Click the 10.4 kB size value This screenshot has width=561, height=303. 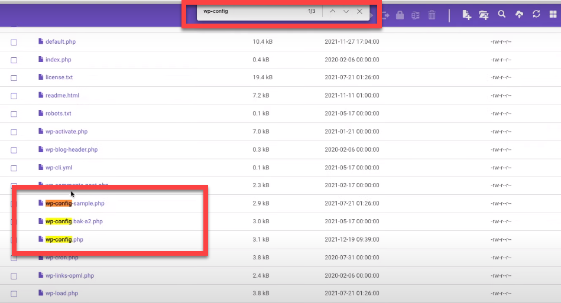[x=262, y=41]
